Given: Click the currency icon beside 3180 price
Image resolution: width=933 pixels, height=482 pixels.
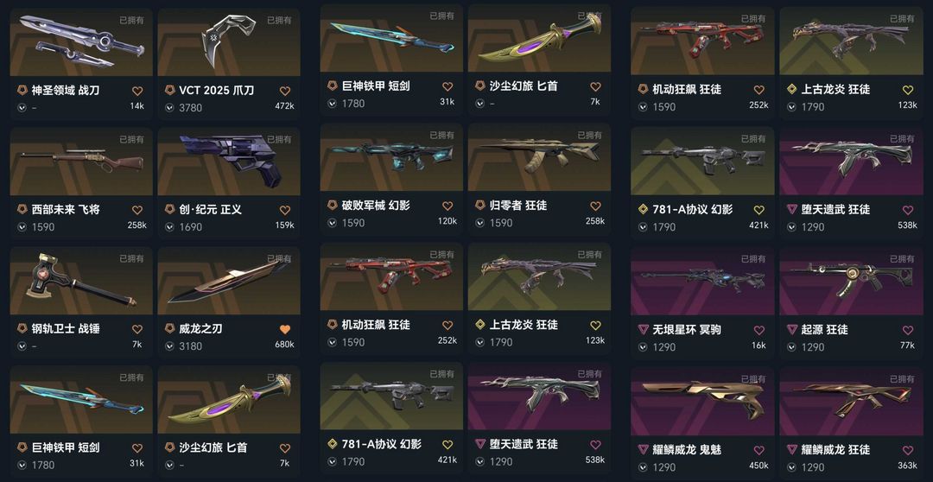Looking at the screenshot, I should pos(169,346).
